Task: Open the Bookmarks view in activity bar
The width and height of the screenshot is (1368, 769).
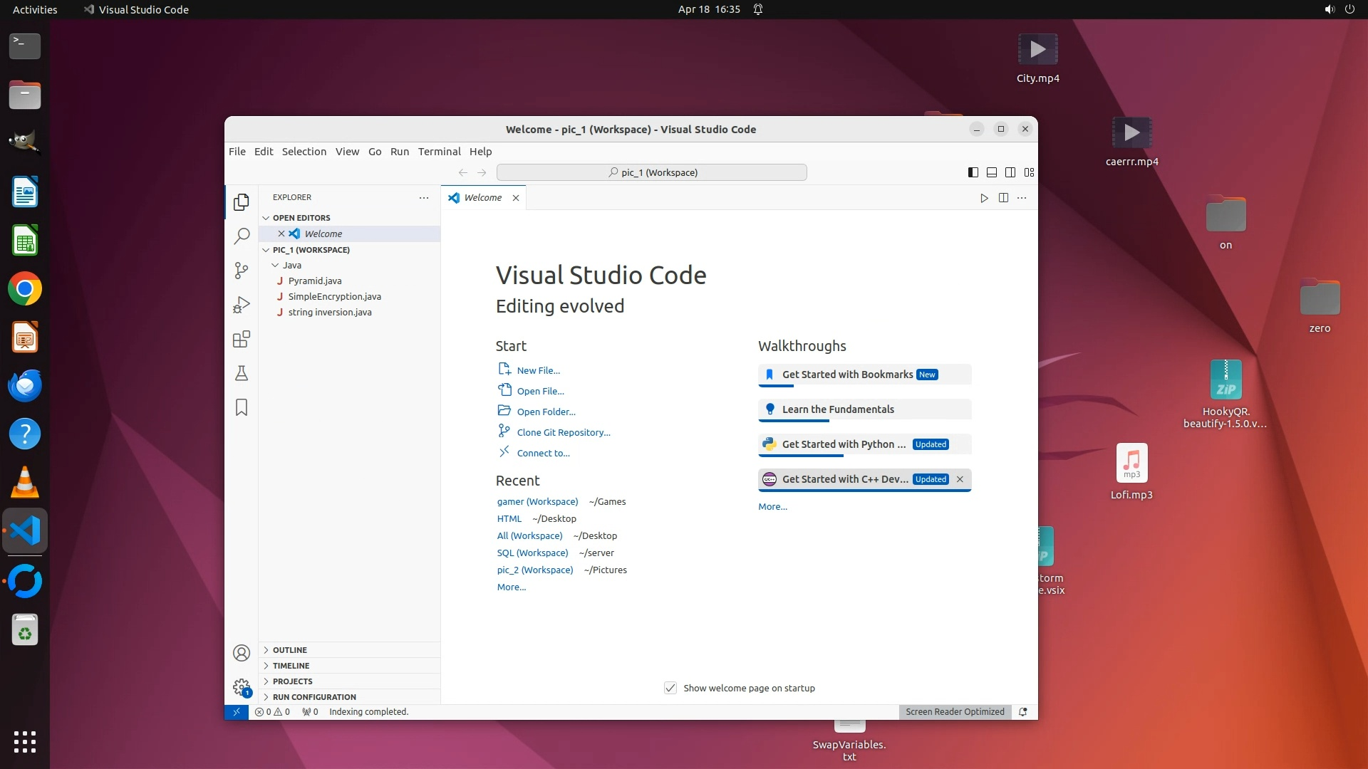Action: 242,407
